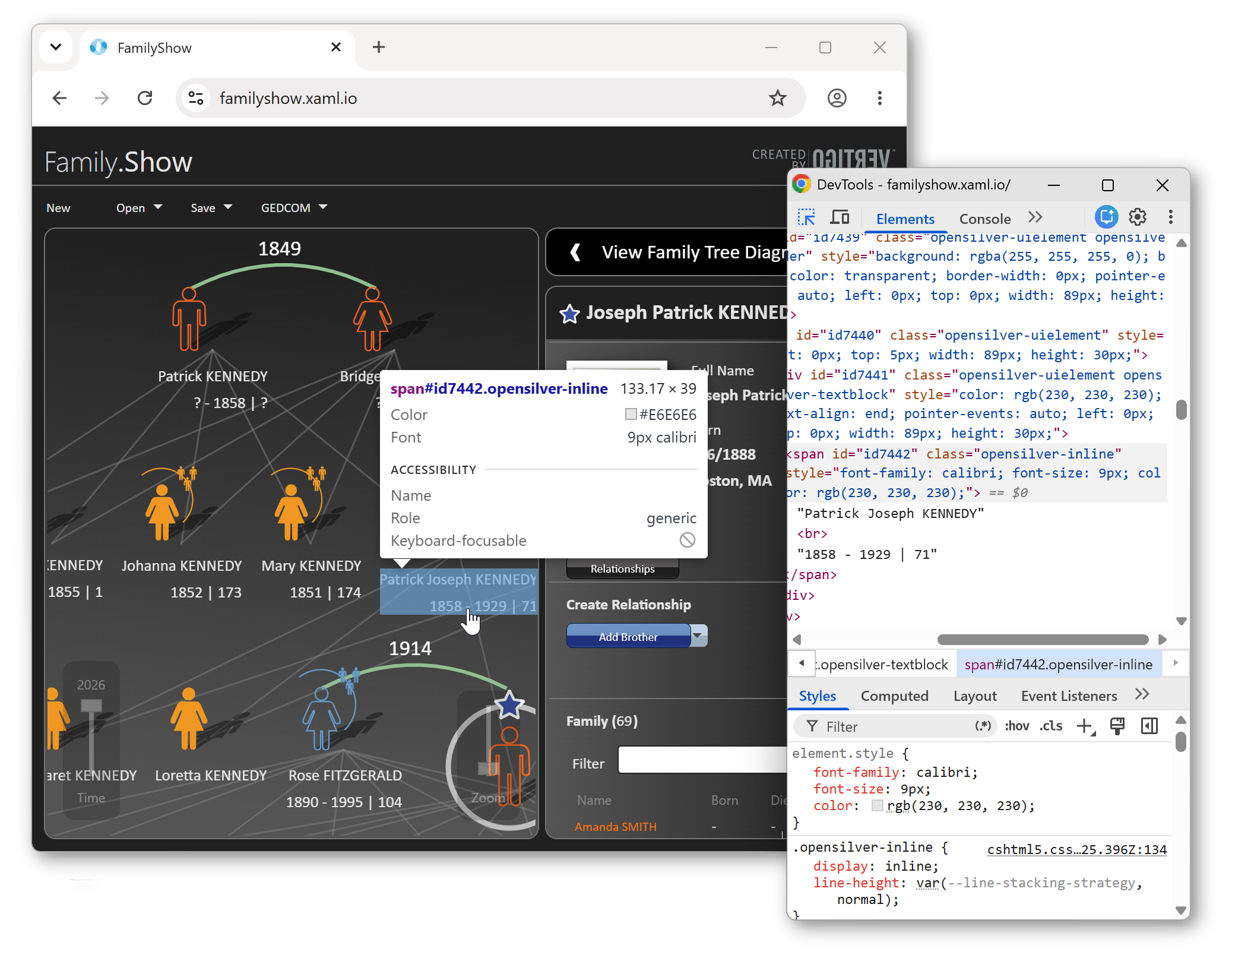Open the cshtml5.css source link
1251x961 pixels.
(1076, 849)
